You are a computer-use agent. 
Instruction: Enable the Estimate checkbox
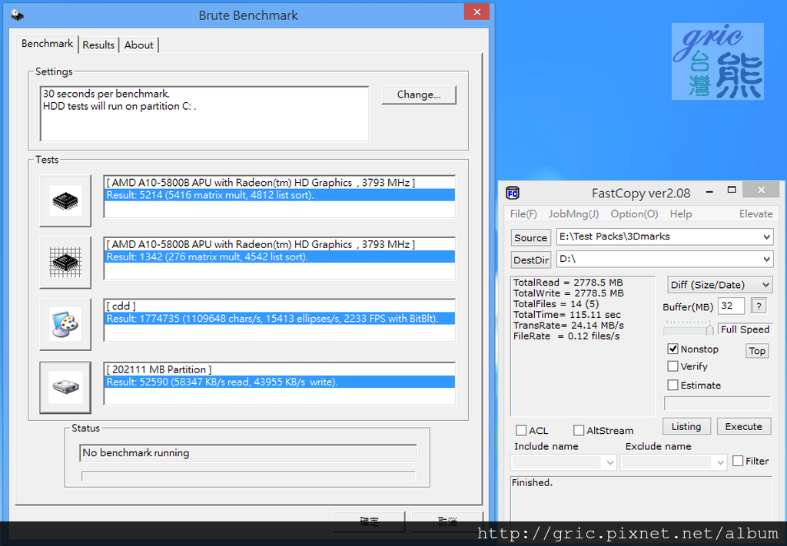tap(672, 385)
